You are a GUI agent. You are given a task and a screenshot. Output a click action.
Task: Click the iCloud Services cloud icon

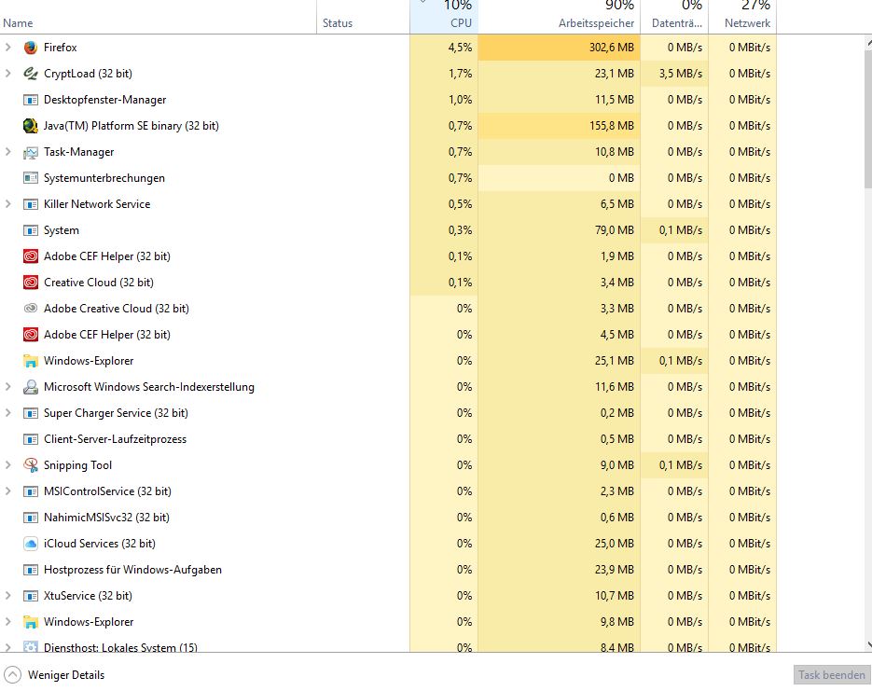[31, 545]
